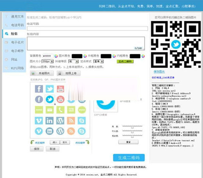The width and height of the screenshot is (203, 178).
Task: Pick the round LinkedIn logo icon
Action: click(49, 131)
